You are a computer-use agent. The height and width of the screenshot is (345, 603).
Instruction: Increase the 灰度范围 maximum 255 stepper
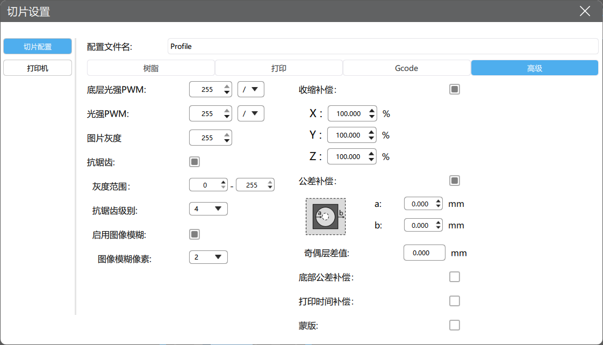click(x=270, y=182)
